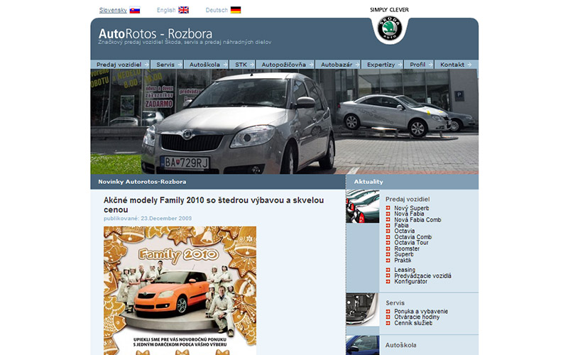The width and height of the screenshot is (568, 355).
Task: Click red arrow bullet beside Roomster
Action: click(x=388, y=248)
